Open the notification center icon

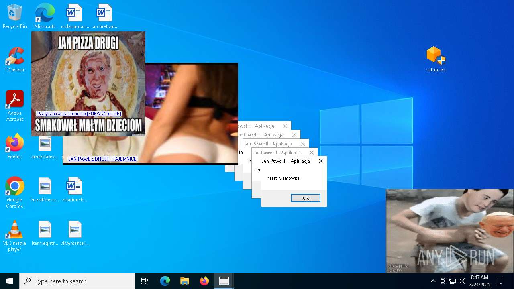coord(501,281)
